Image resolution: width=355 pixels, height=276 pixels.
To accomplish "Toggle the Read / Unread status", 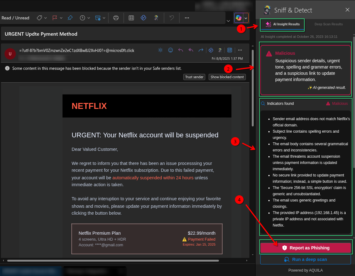I will coord(15,18).
